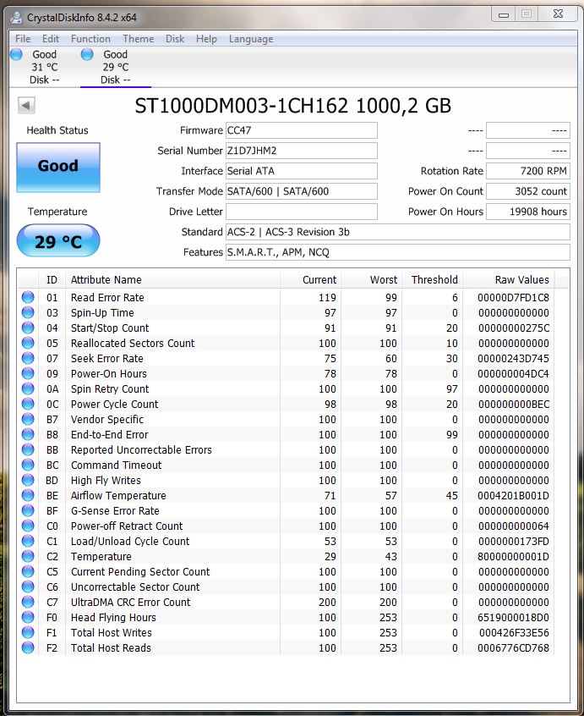This screenshot has height=716, width=584.
Task: Click status orb of Spin Retry Count row
Action: click(x=28, y=388)
